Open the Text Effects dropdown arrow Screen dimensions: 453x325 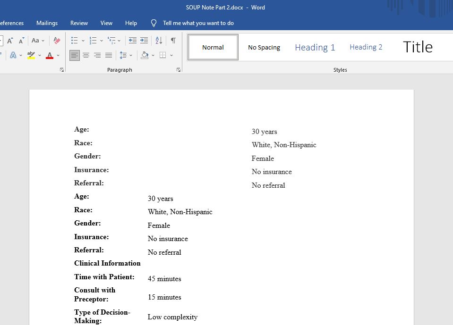21,55
